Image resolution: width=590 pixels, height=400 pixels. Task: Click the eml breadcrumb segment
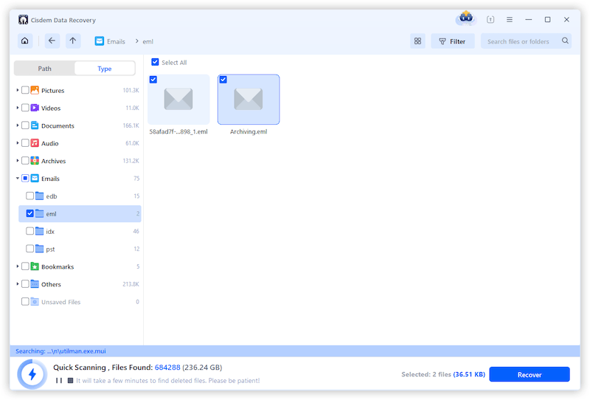[x=148, y=41]
